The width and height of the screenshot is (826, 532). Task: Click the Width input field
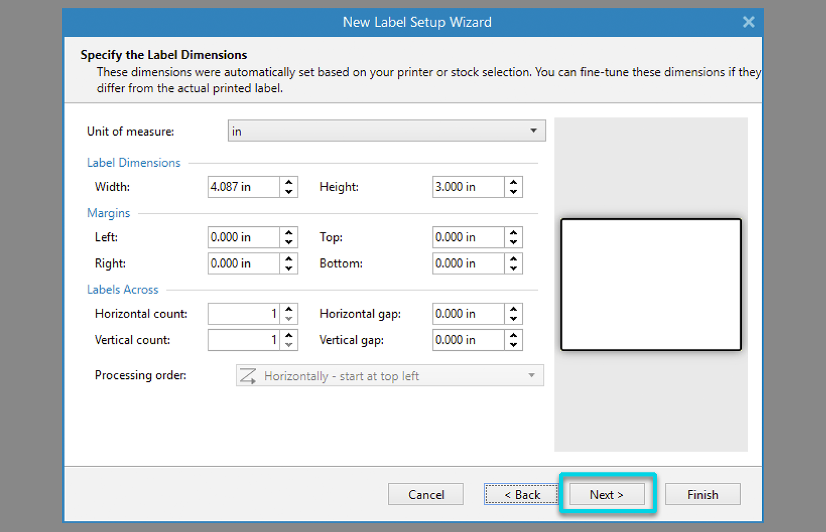pyautogui.click(x=243, y=187)
